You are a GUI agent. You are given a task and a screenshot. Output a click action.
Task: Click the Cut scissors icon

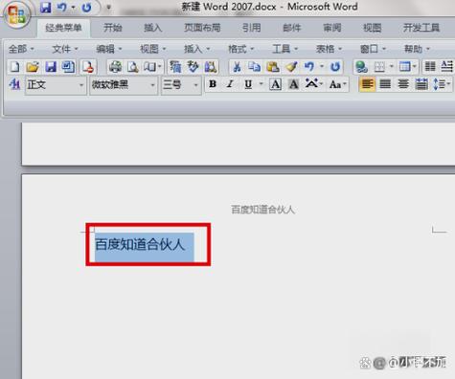pos(237,67)
